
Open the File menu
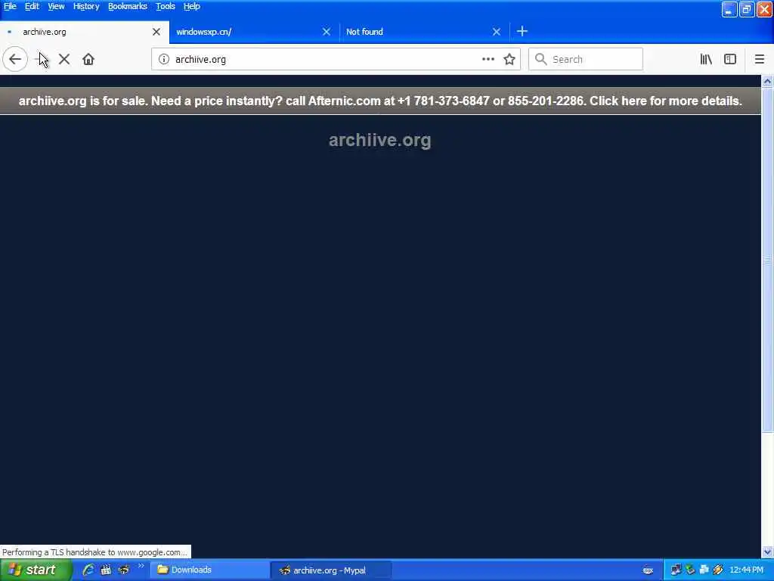pos(10,6)
